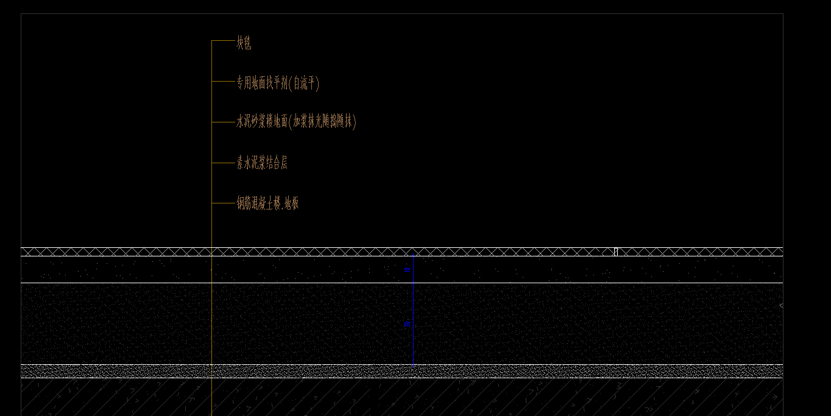Select the blue dimension value 30

pyautogui.click(x=408, y=324)
